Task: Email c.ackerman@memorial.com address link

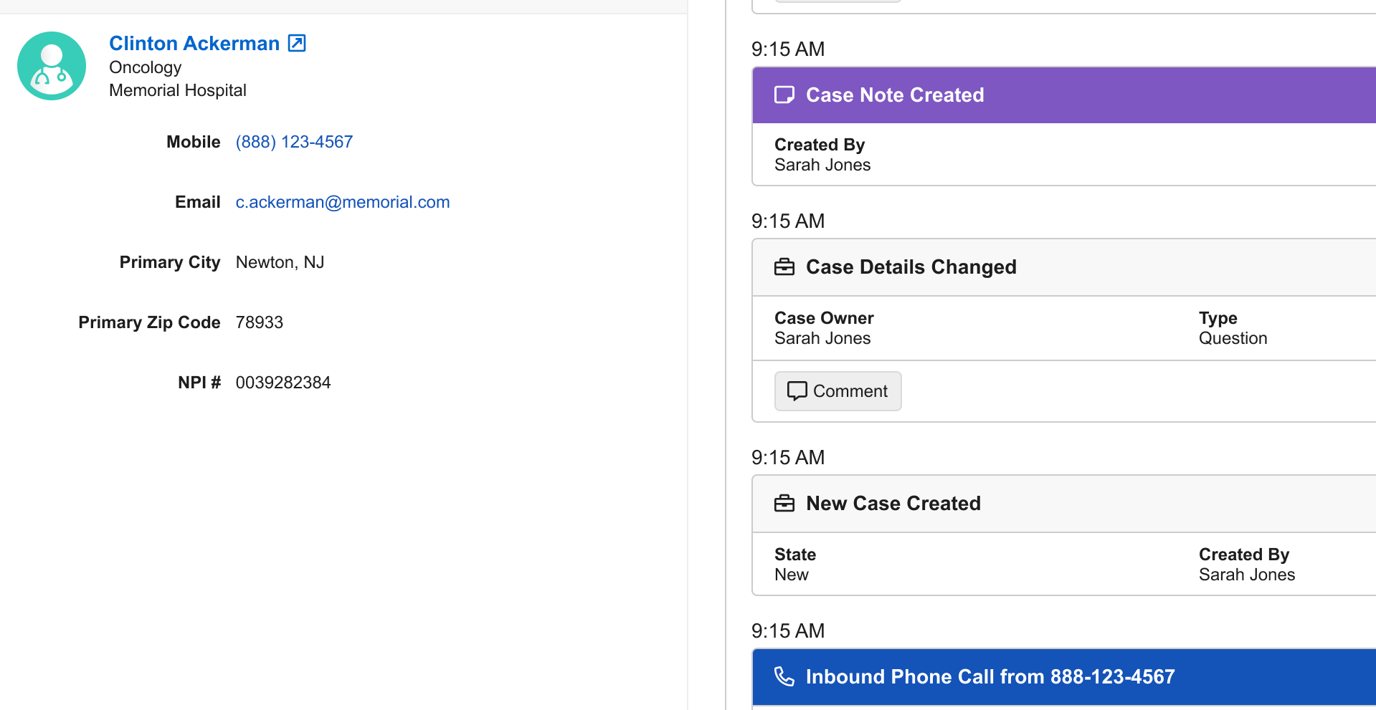Action: coord(343,202)
